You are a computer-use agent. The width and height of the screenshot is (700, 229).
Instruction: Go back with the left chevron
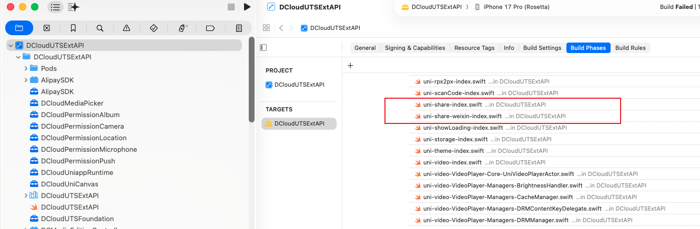281,28
